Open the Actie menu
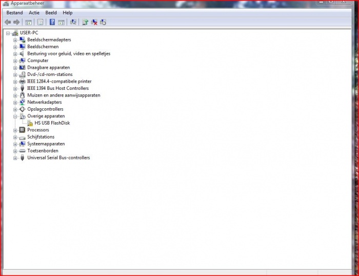359x276 pixels. 34,13
